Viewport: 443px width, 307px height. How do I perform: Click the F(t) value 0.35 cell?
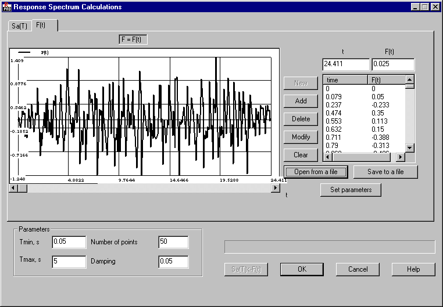click(378, 113)
